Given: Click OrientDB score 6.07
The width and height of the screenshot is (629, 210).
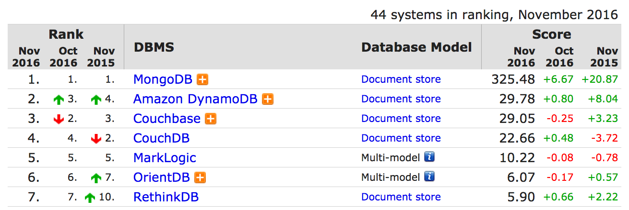Looking at the screenshot, I should [521, 177].
